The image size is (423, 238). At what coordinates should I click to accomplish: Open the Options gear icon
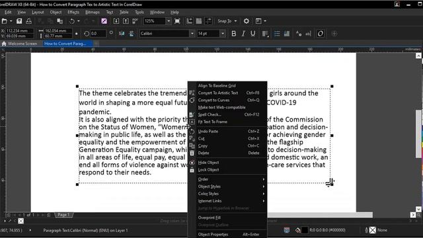pyautogui.click(x=247, y=21)
